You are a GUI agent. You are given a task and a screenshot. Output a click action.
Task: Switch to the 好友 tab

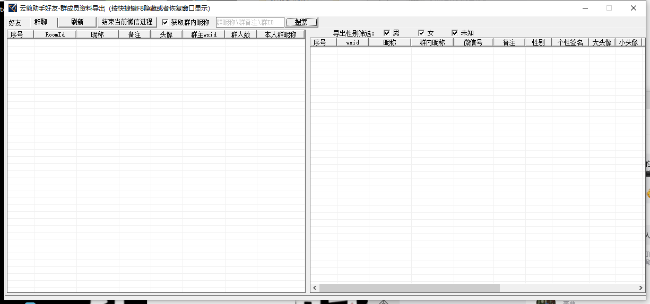click(x=15, y=23)
